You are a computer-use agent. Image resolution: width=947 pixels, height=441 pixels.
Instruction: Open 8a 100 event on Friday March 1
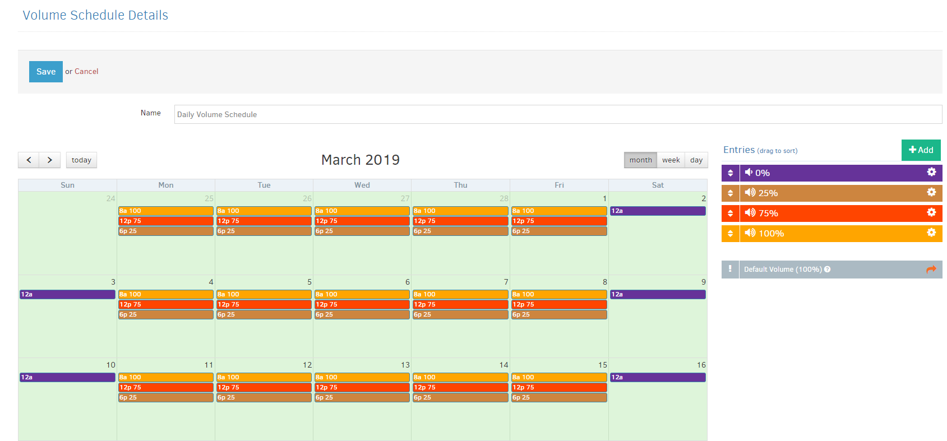point(559,211)
